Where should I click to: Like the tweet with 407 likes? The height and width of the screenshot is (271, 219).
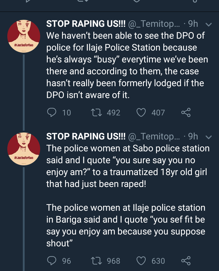coord(141,113)
